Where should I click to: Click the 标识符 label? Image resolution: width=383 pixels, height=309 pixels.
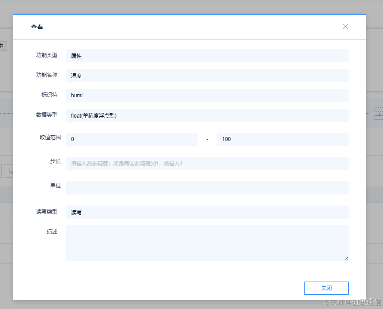pyautogui.click(x=49, y=95)
